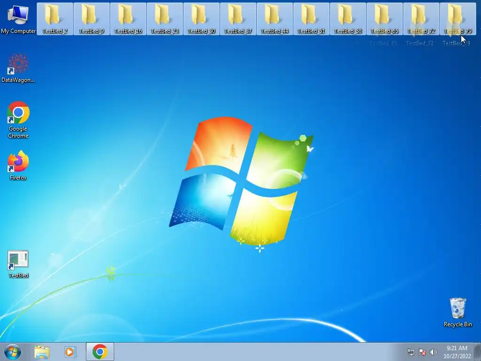
Task: Select the Google Chrome desktop shortcut
Action: click(18, 120)
